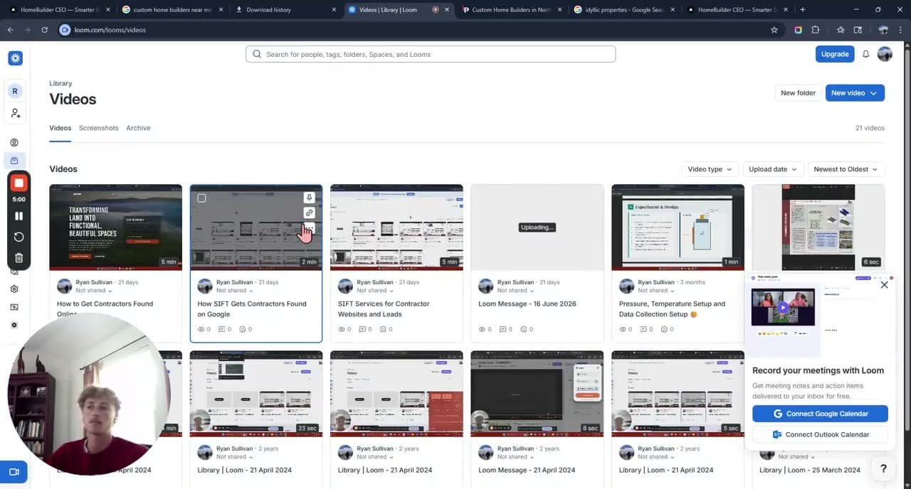Open Chrome extensions puzzle icon
The height and width of the screenshot is (489, 911).
pyautogui.click(x=816, y=30)
